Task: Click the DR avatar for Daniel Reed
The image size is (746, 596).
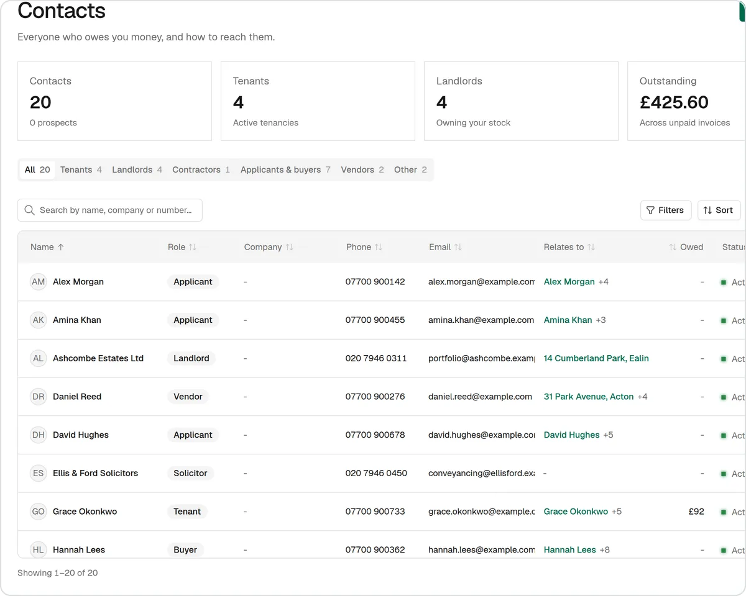Action: (39, 397)
